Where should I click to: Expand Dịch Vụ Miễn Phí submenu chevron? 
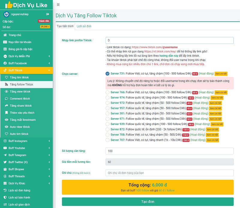(49, 56)
